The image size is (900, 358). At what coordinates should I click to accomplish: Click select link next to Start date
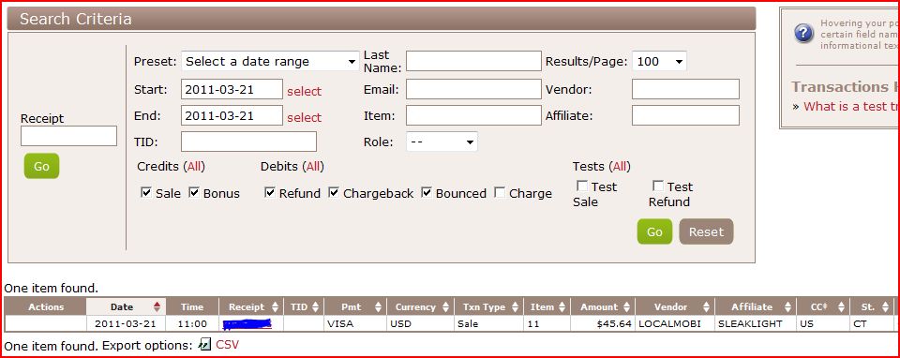pyautogui.click(x=304, y=91)
